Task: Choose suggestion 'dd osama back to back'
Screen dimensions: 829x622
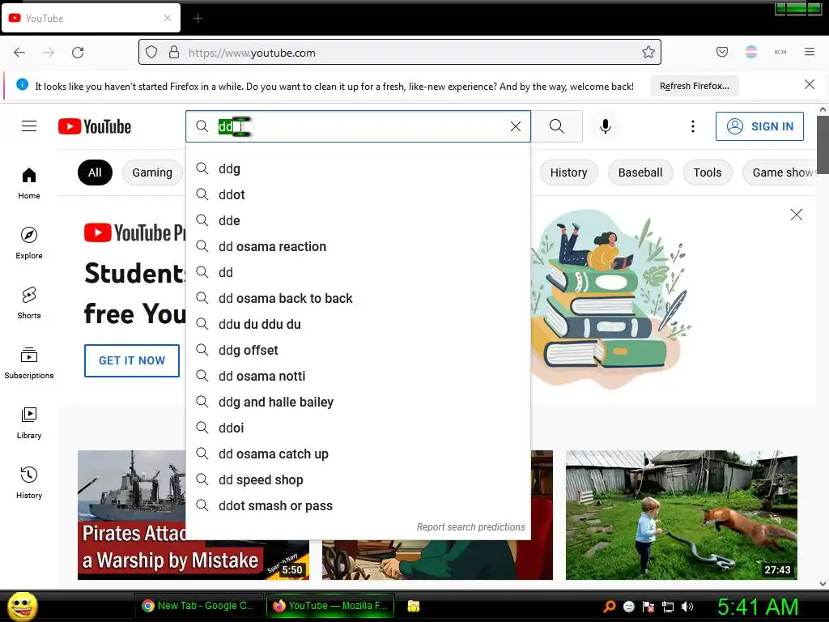Action: coord(358,298)
